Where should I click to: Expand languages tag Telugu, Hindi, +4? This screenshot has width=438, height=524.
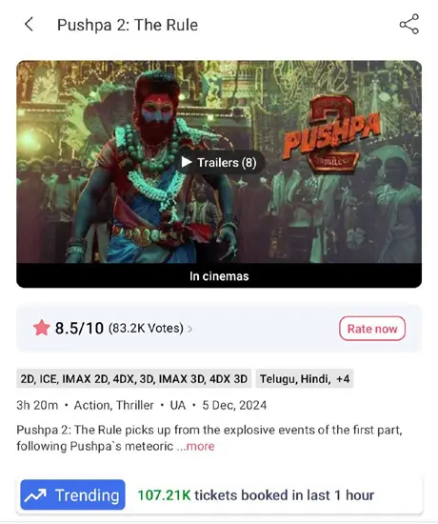click(305, 378)
